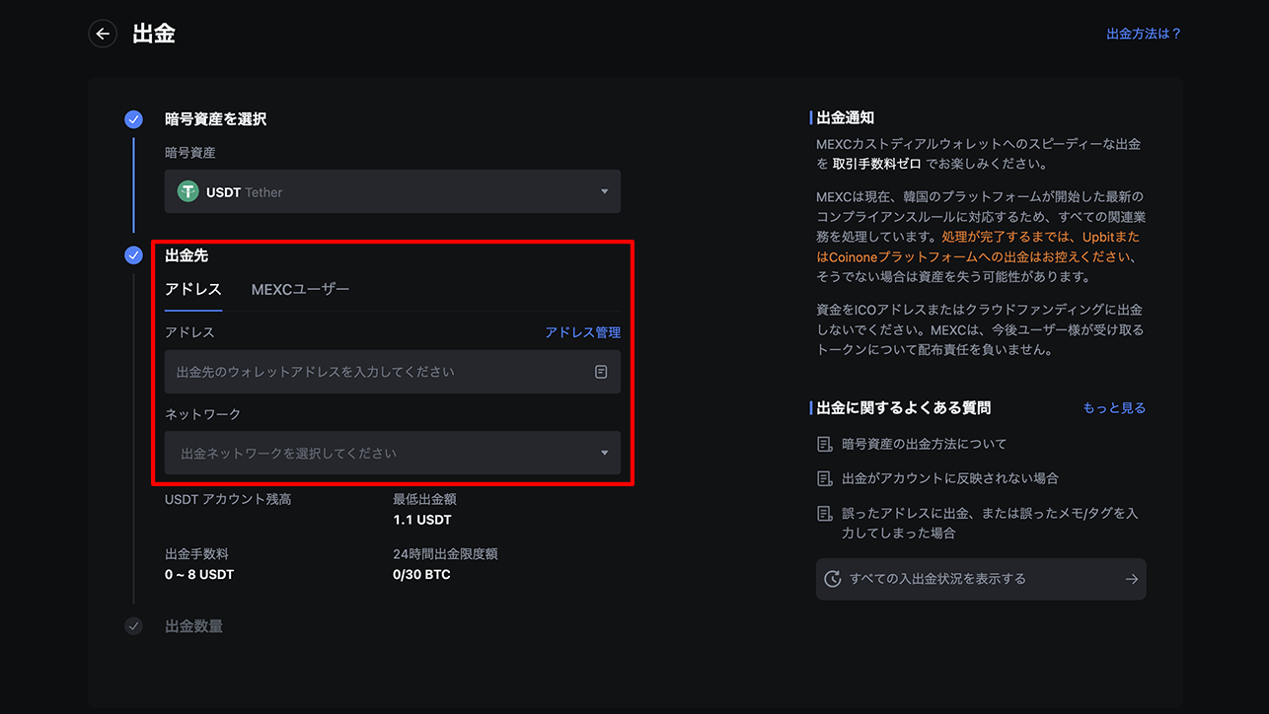Click the 0 ~ 8 USDT fee value
This screenshot has width=1269, height=714.
tap(199, 574)
